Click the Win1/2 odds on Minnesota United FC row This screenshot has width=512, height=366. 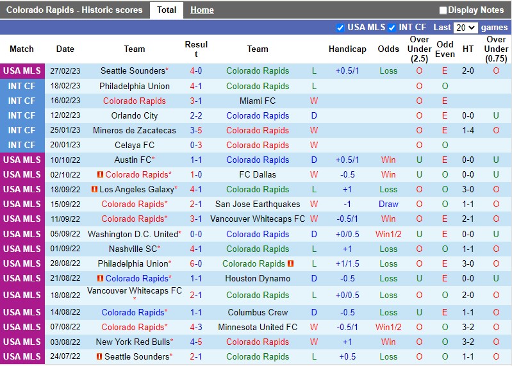[388, 327]
